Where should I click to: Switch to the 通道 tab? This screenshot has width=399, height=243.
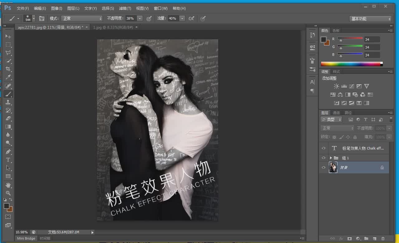(x=336, y=113)
